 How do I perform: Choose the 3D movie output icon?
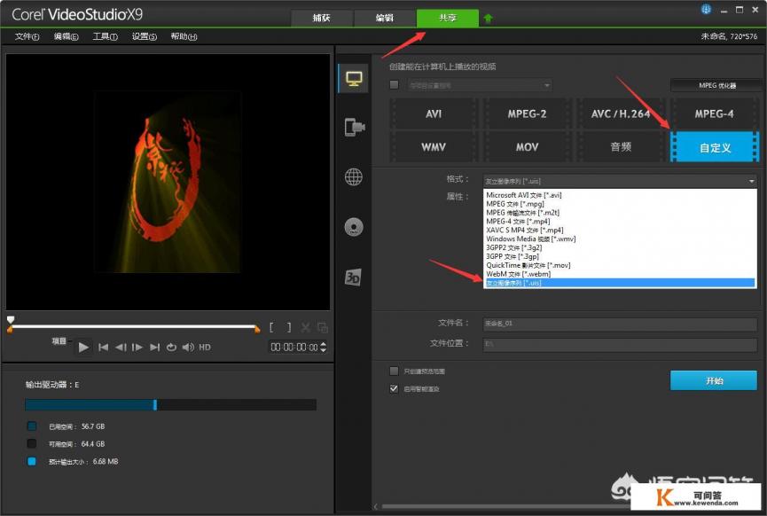[354, 278]
